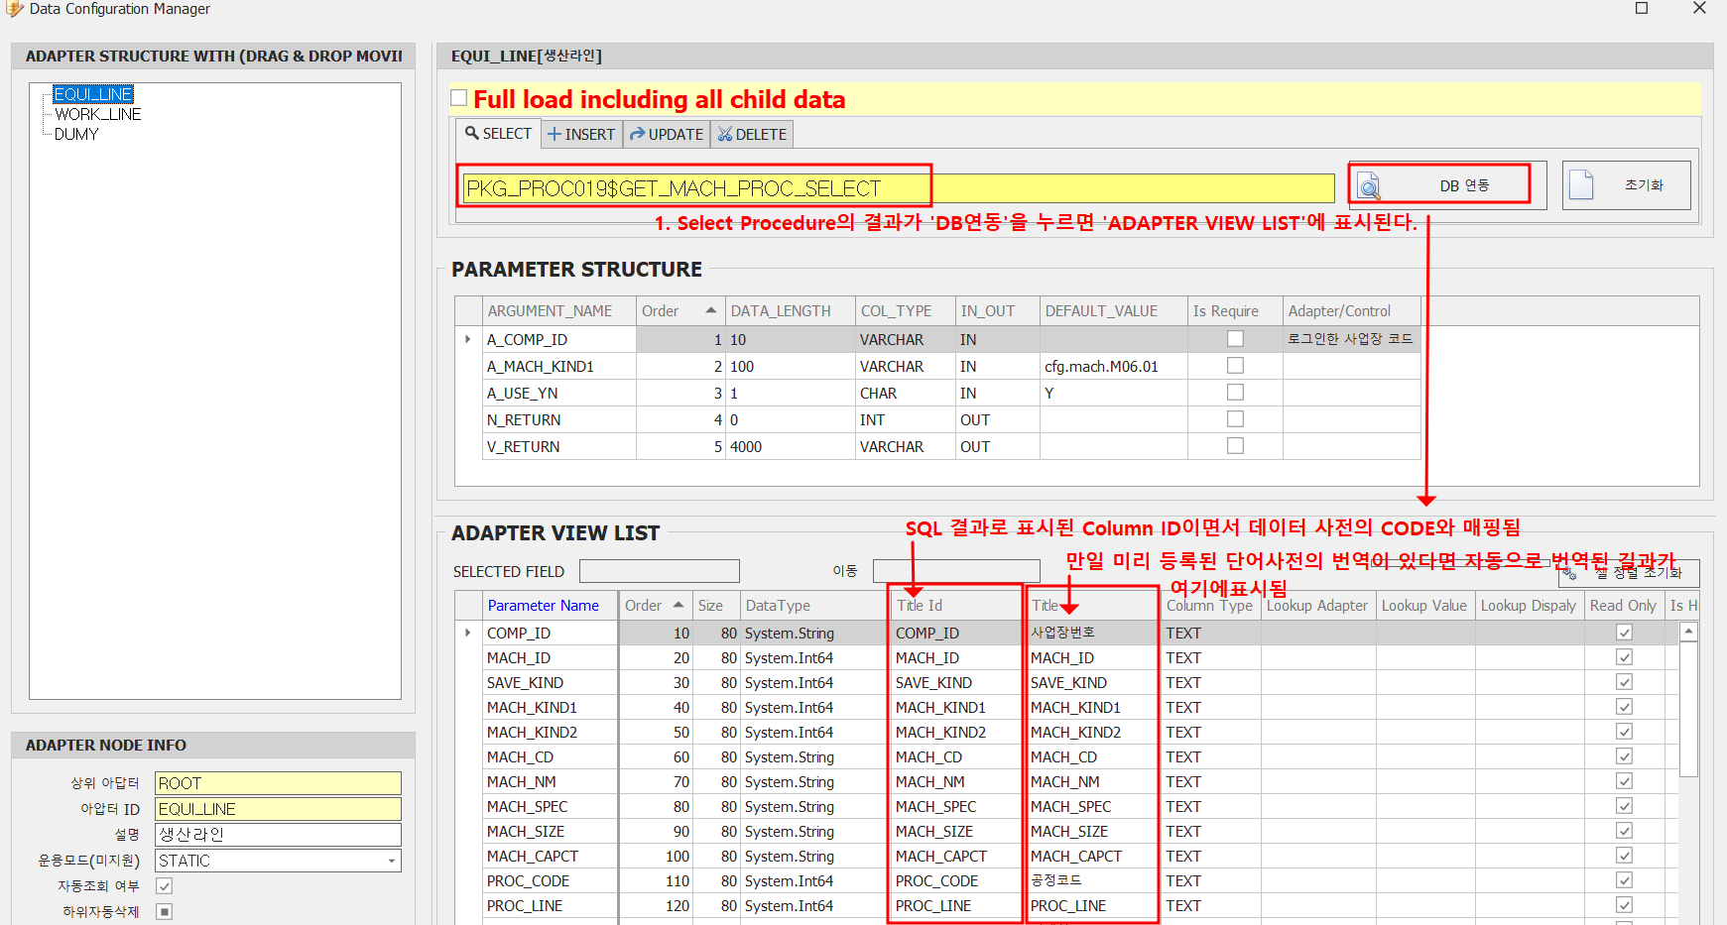Image resolution: width=1727 pixels, height=925 pixels.
Task: Toggle Is Require for A_USE_YN
Action: point(1235,393)
